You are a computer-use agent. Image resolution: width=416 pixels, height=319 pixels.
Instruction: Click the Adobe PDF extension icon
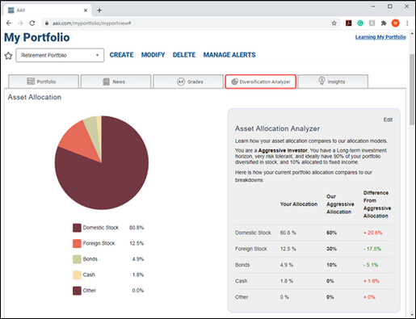[349, 23]
